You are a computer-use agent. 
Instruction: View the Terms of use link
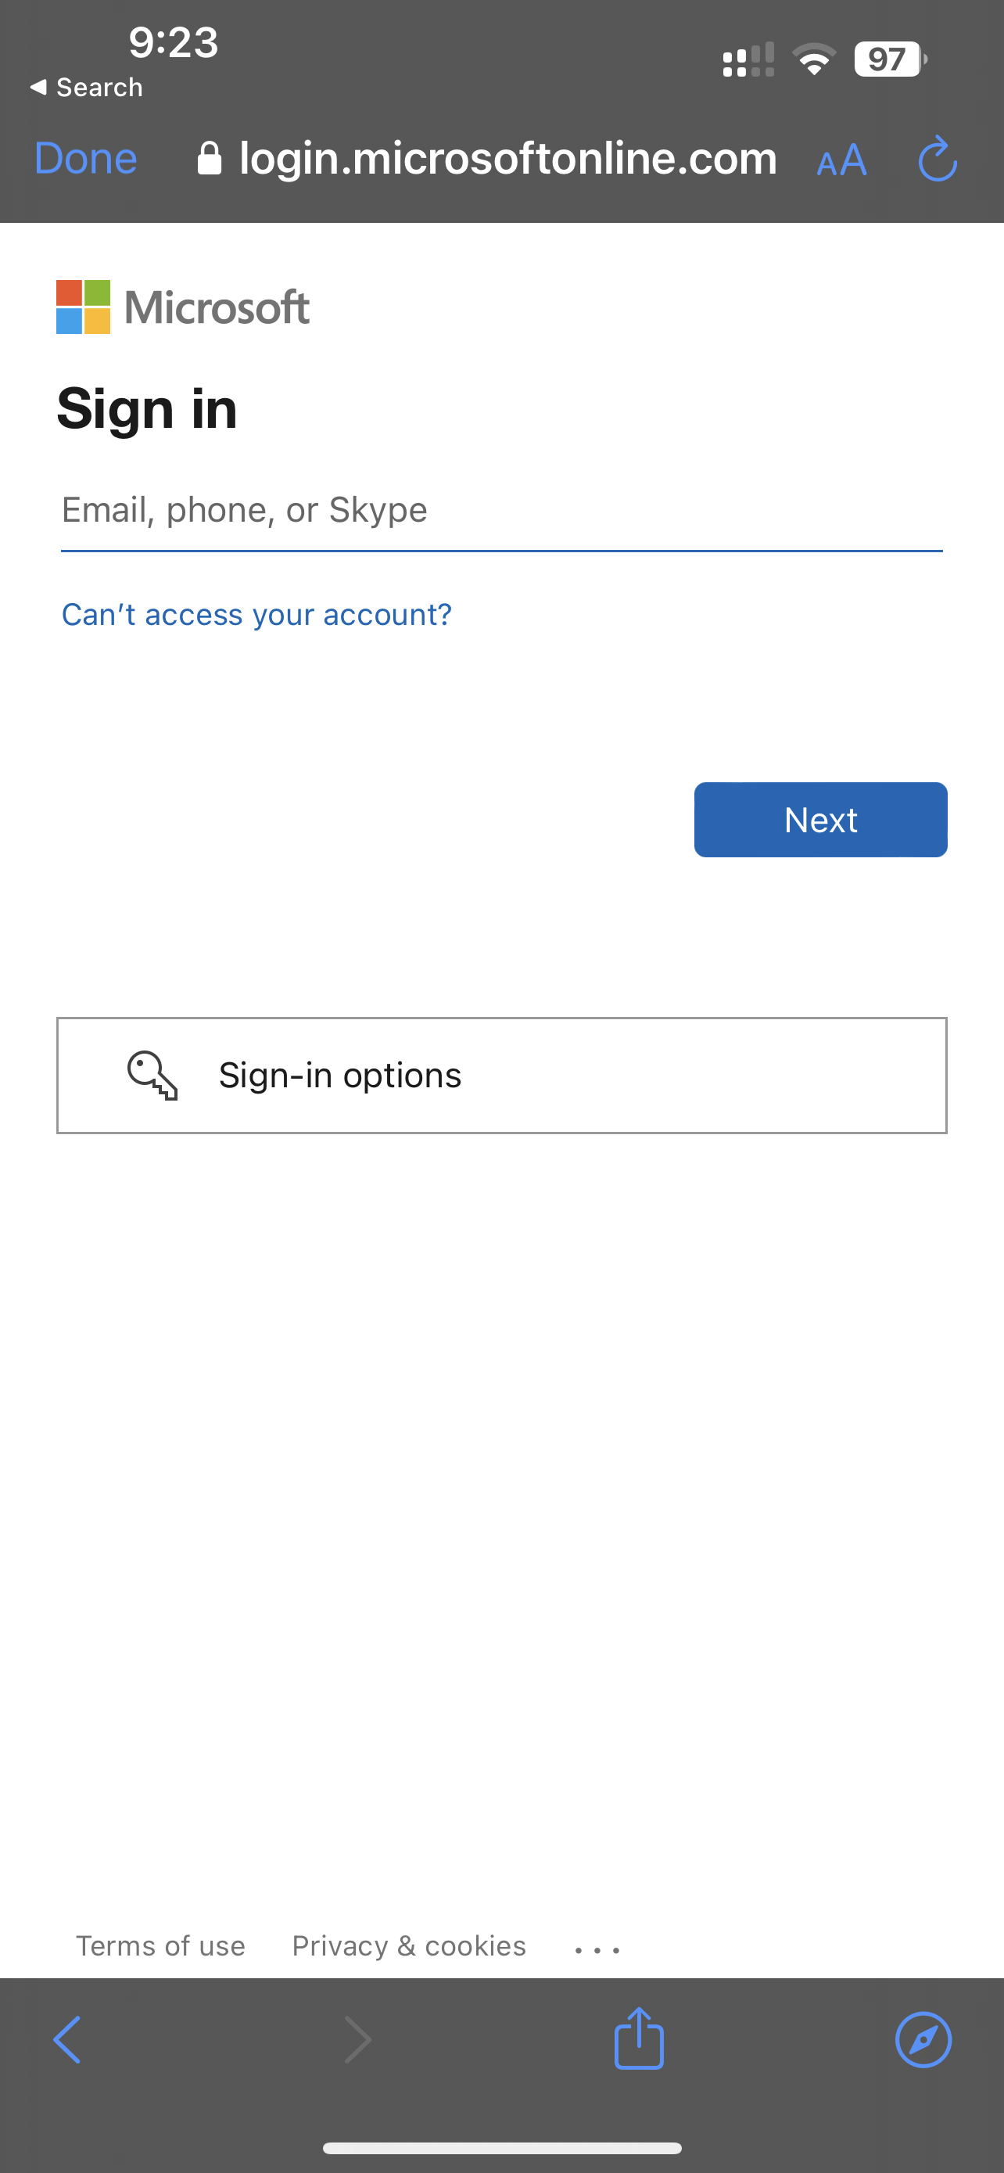161,1946
